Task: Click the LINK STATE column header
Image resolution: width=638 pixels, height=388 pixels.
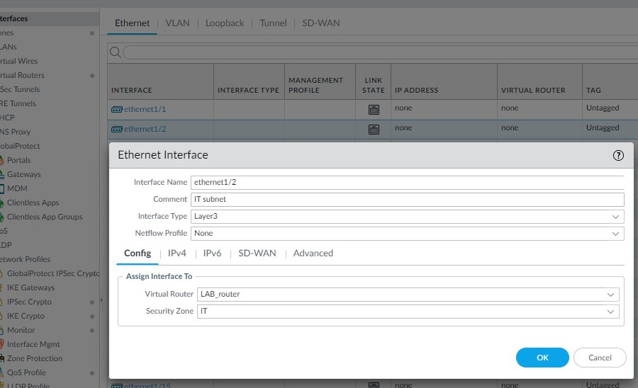Action: point(374,86)
